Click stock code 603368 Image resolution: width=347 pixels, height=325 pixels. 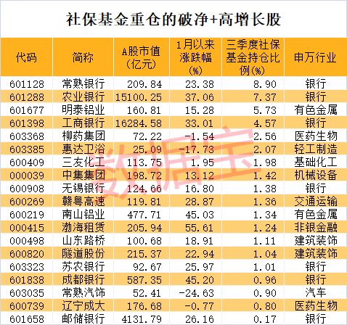tap(27, 136)
